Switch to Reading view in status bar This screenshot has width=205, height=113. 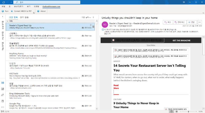(x=177, y=111)
